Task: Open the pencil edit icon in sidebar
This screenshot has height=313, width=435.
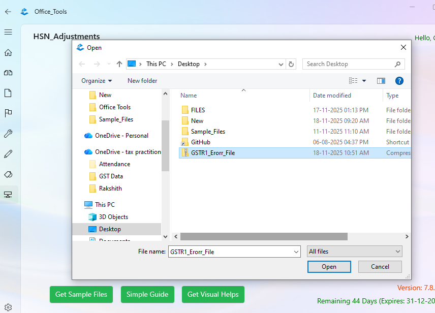Action: pyautogui.click(x=8, y=154)
